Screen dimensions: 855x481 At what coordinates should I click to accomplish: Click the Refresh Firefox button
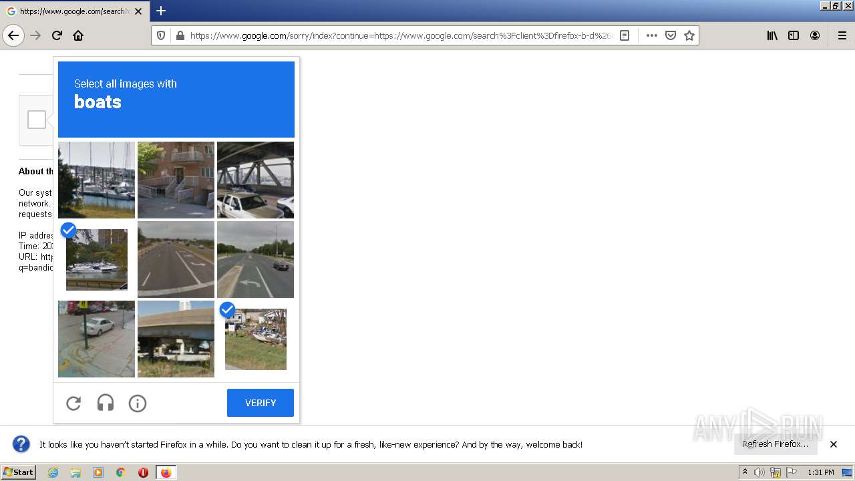(776, 444)
